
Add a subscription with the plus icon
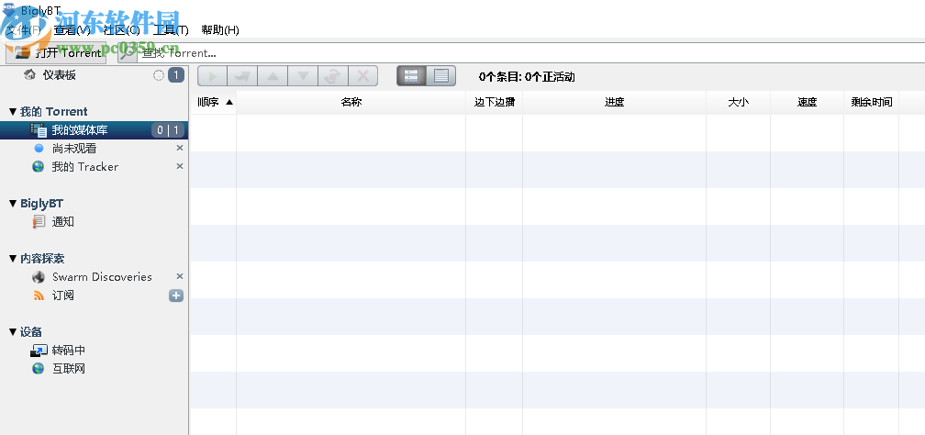[176, 296]
